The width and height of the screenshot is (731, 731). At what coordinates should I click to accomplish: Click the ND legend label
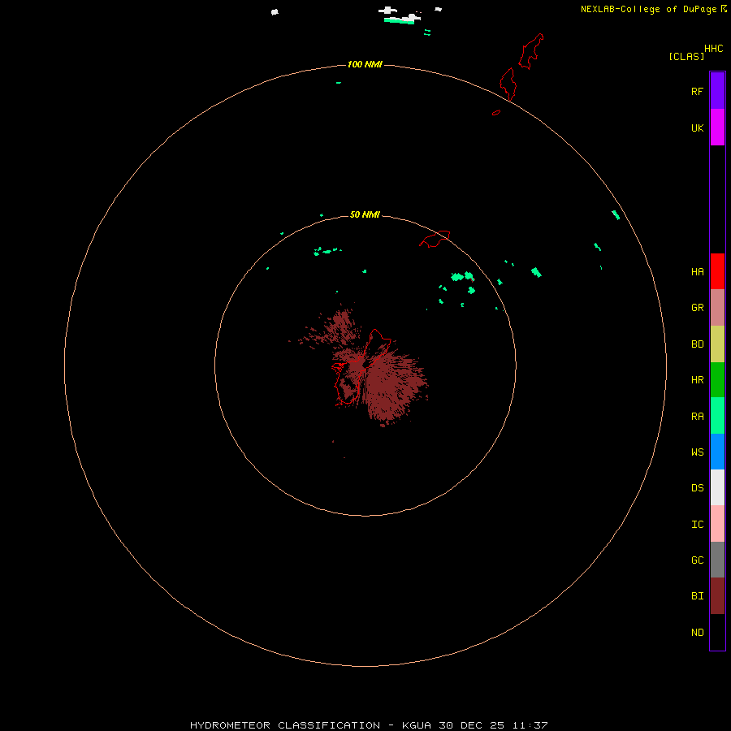[x=697, y=633]
